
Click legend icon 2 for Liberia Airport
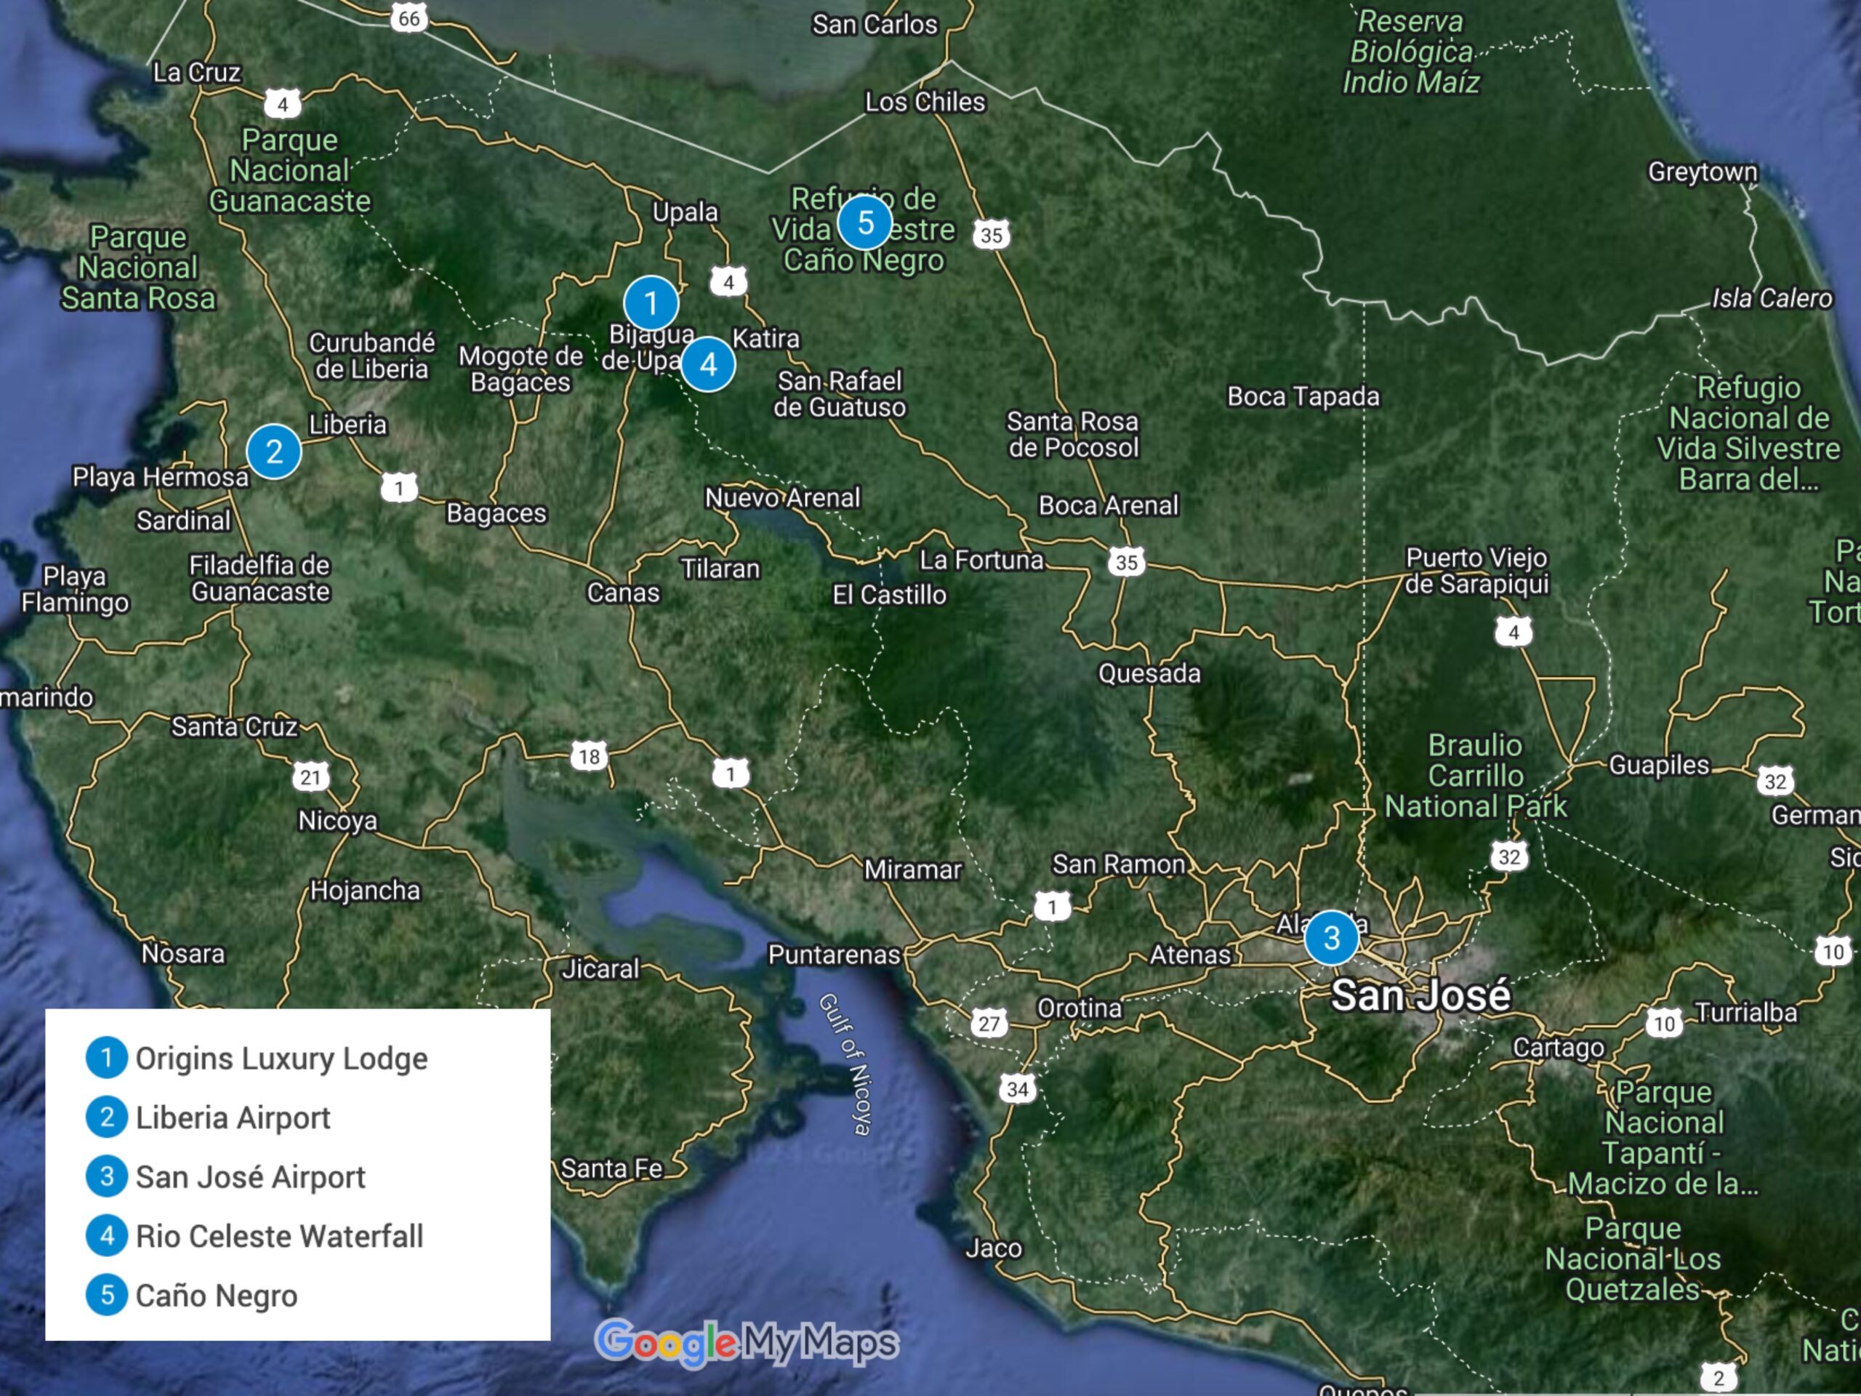107,1117
